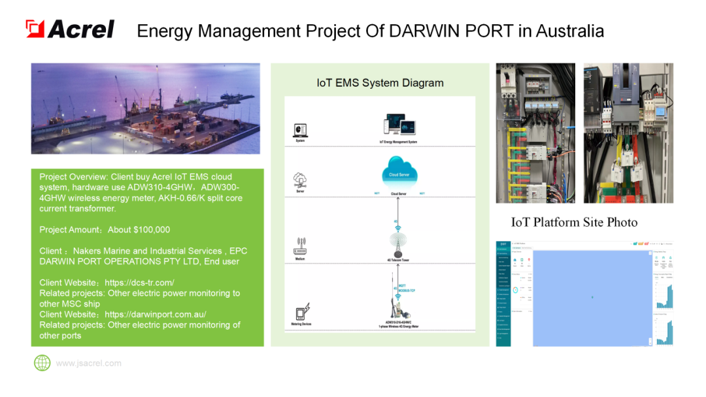Open the https://dcs-tr.com/ client website

(140, 283)
